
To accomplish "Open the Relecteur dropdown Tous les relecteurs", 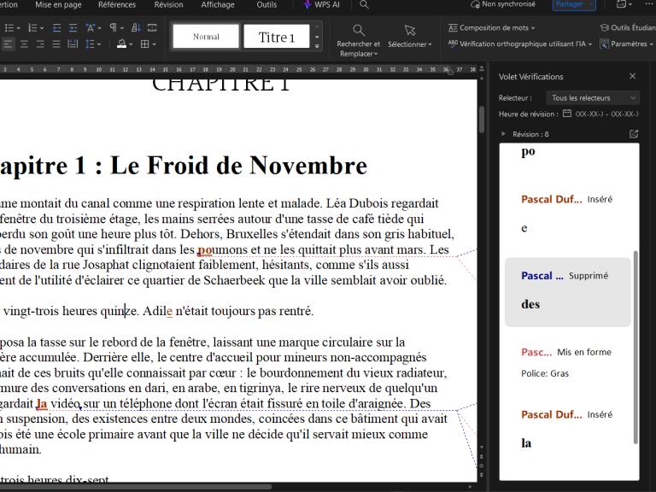I will click(593, 98).
